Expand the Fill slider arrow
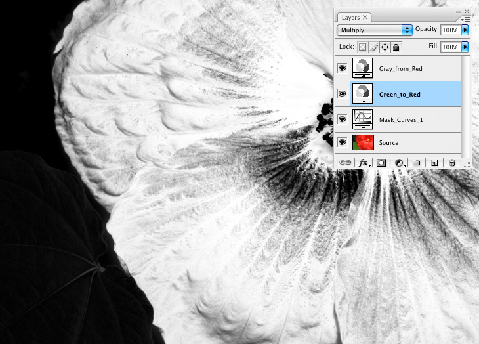The height and width of the screenshot is (344, 479). 465,47
